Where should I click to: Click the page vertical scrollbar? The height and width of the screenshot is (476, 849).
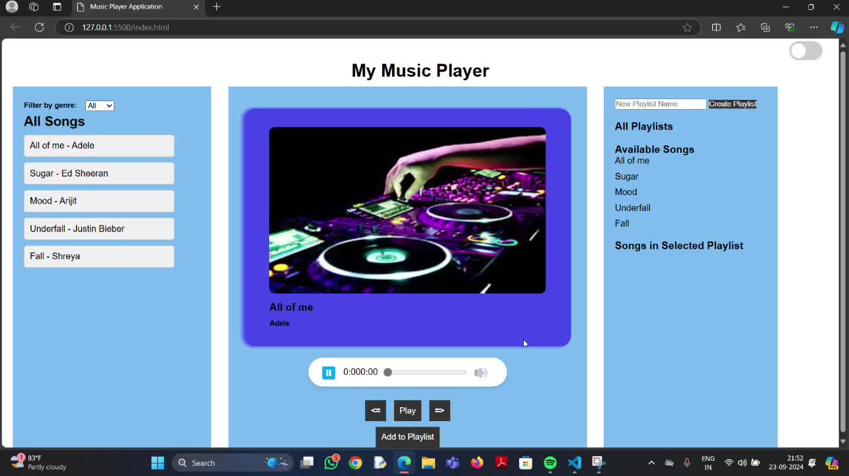(843, 243)
